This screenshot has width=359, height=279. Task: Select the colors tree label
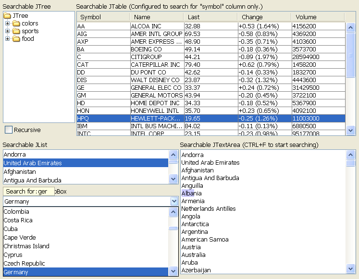[x=30, y=24]
